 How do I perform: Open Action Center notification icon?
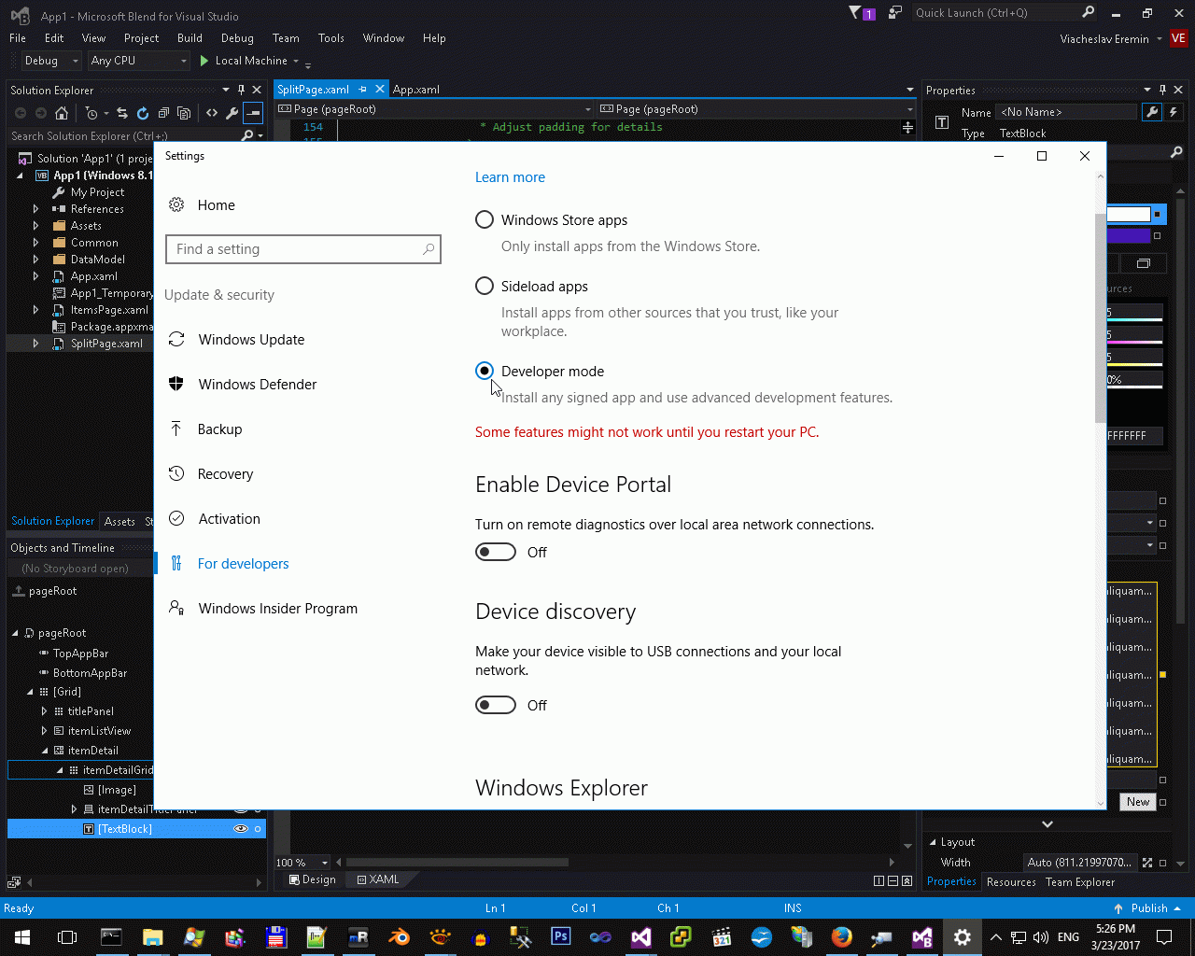pos(1164,936)
